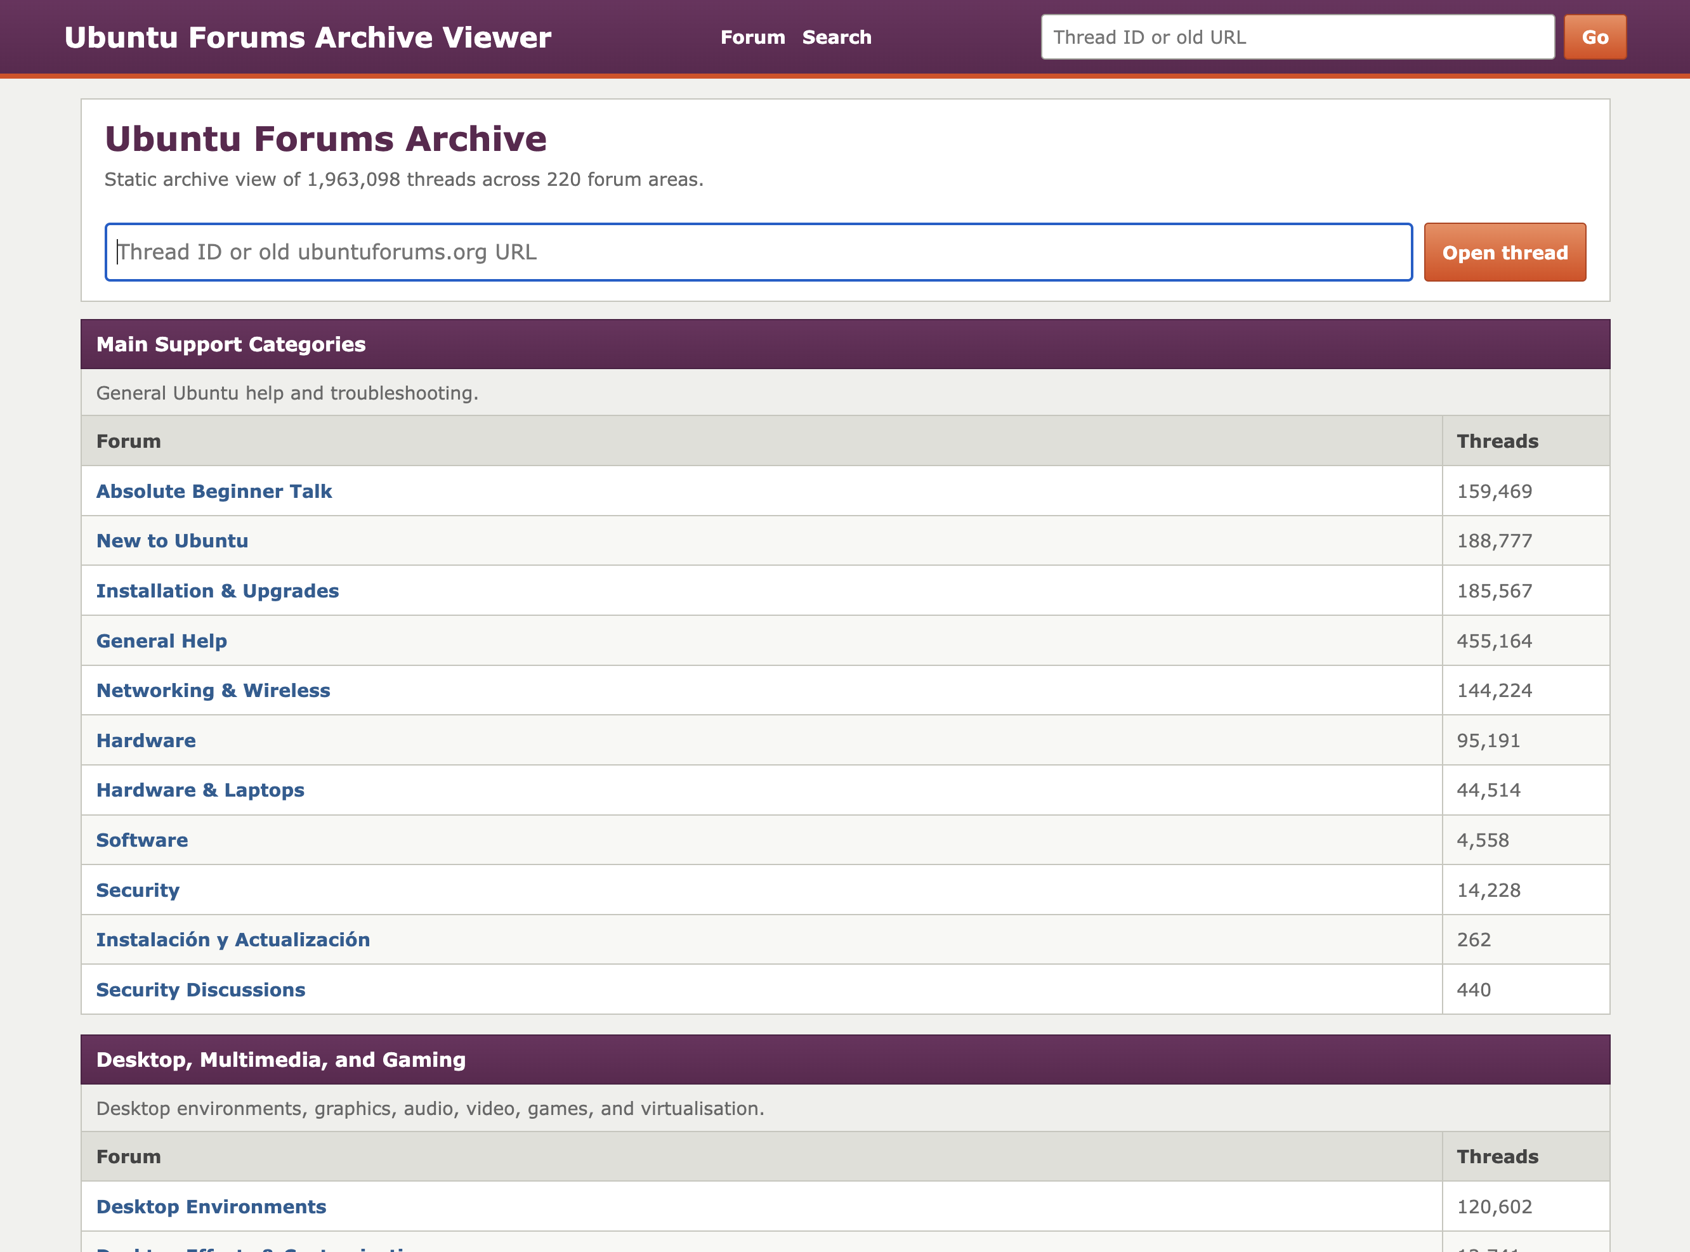Click the 188,777 thread count for New to Ubuntu
Viewport: 1690px width, 1252px height.
1495,541
